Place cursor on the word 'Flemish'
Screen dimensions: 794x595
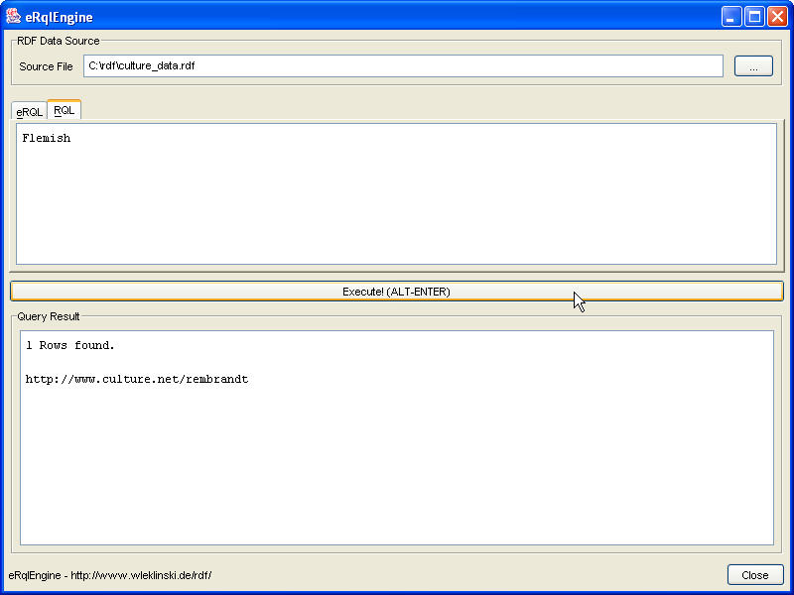pyautogui.click(x=46, y=139)
